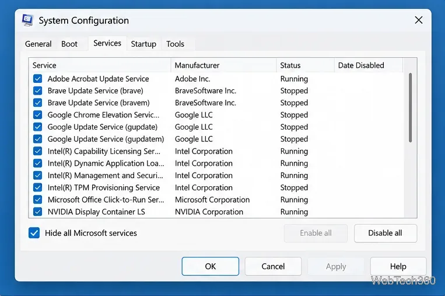Viewport: 445px width, 296px height.
Task: Sort by the Status column header
Action: pos(306,65)
